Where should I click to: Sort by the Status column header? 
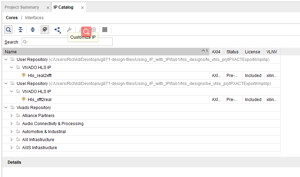(232, 52)
